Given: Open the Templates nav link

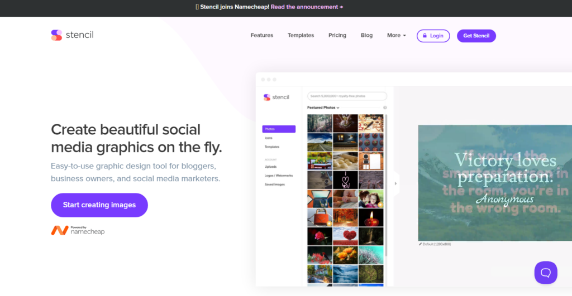Looking at the screenshot, I should coord(301,35).
